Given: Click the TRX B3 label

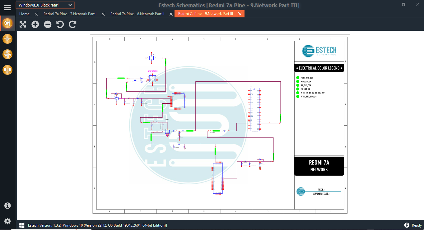Looking at the screenshot, I should pyautogui.click(x=321, y=190).
